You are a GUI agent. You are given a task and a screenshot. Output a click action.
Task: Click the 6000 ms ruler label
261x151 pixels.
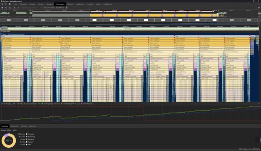(x=220, y=26)
